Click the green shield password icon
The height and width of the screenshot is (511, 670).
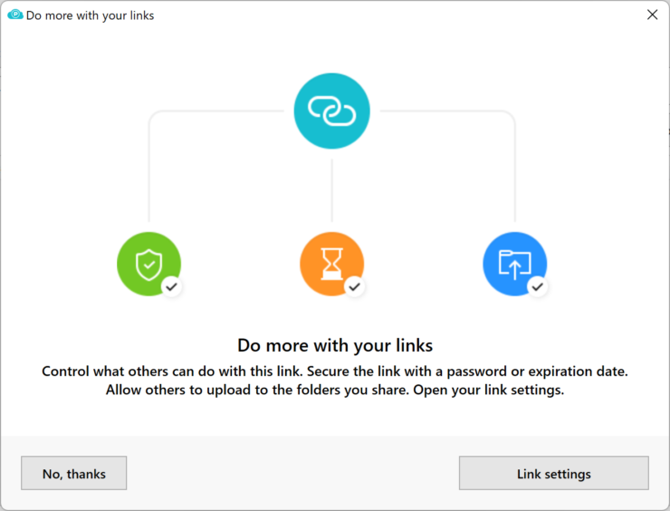(x=148, y=264)
